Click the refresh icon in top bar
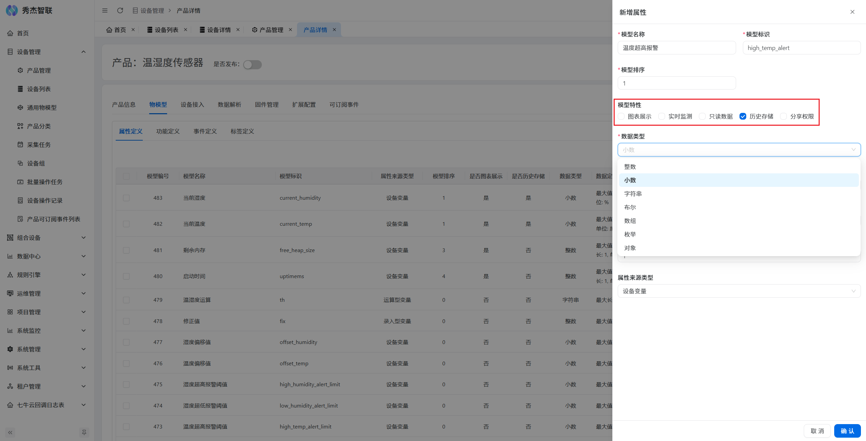Viewport: 866px width, 441px height. [x=120, y=10]
